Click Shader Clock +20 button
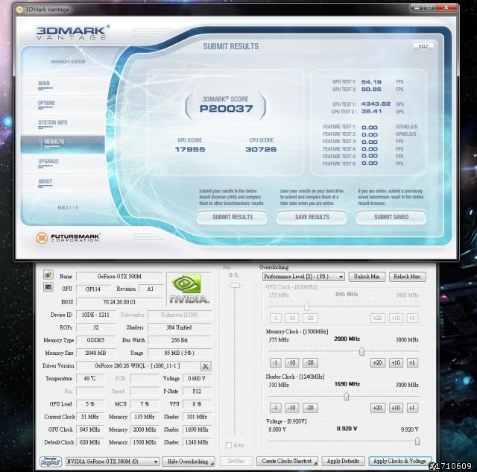The height and width of the screenshot is (472, 477). pyautogui.click(x=378, y=408)
